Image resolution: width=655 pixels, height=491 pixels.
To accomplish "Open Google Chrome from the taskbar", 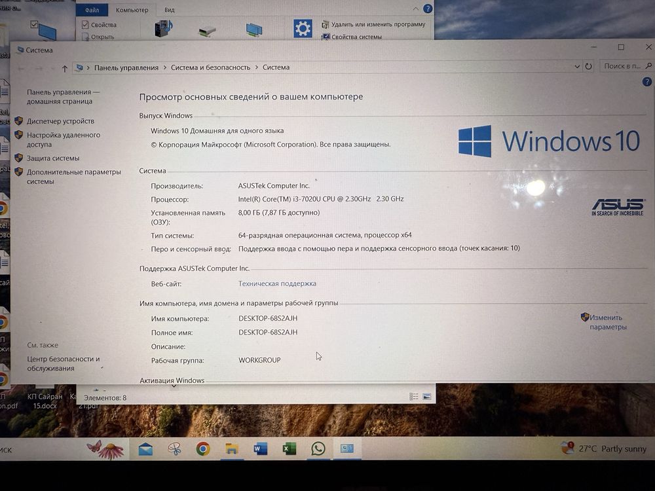I will [203, 449].
